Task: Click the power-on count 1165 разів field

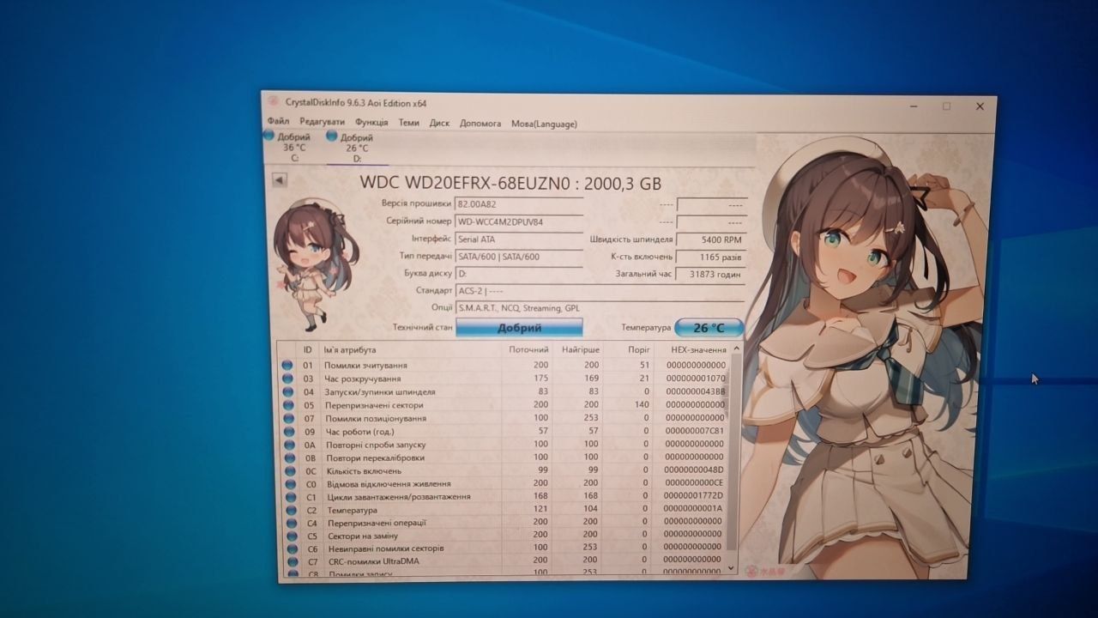Action: point(710,257)
